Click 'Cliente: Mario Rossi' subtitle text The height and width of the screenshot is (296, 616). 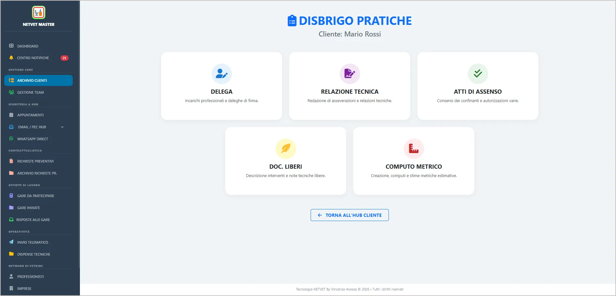350,34
